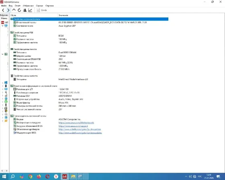Collapse the Motherboard node in the sidebar tree

pyautogui.click(x=2, y=54)
